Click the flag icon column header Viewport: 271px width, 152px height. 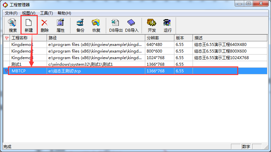tap(7, 38)
